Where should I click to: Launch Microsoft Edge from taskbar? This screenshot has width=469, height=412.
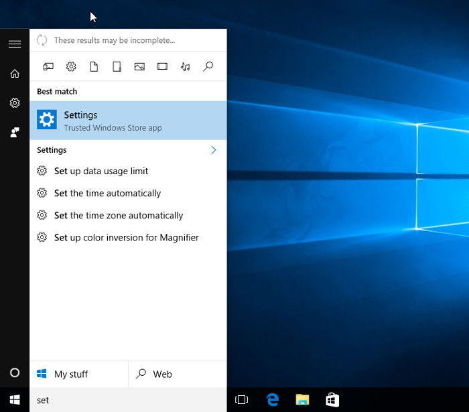coord(272,400)
